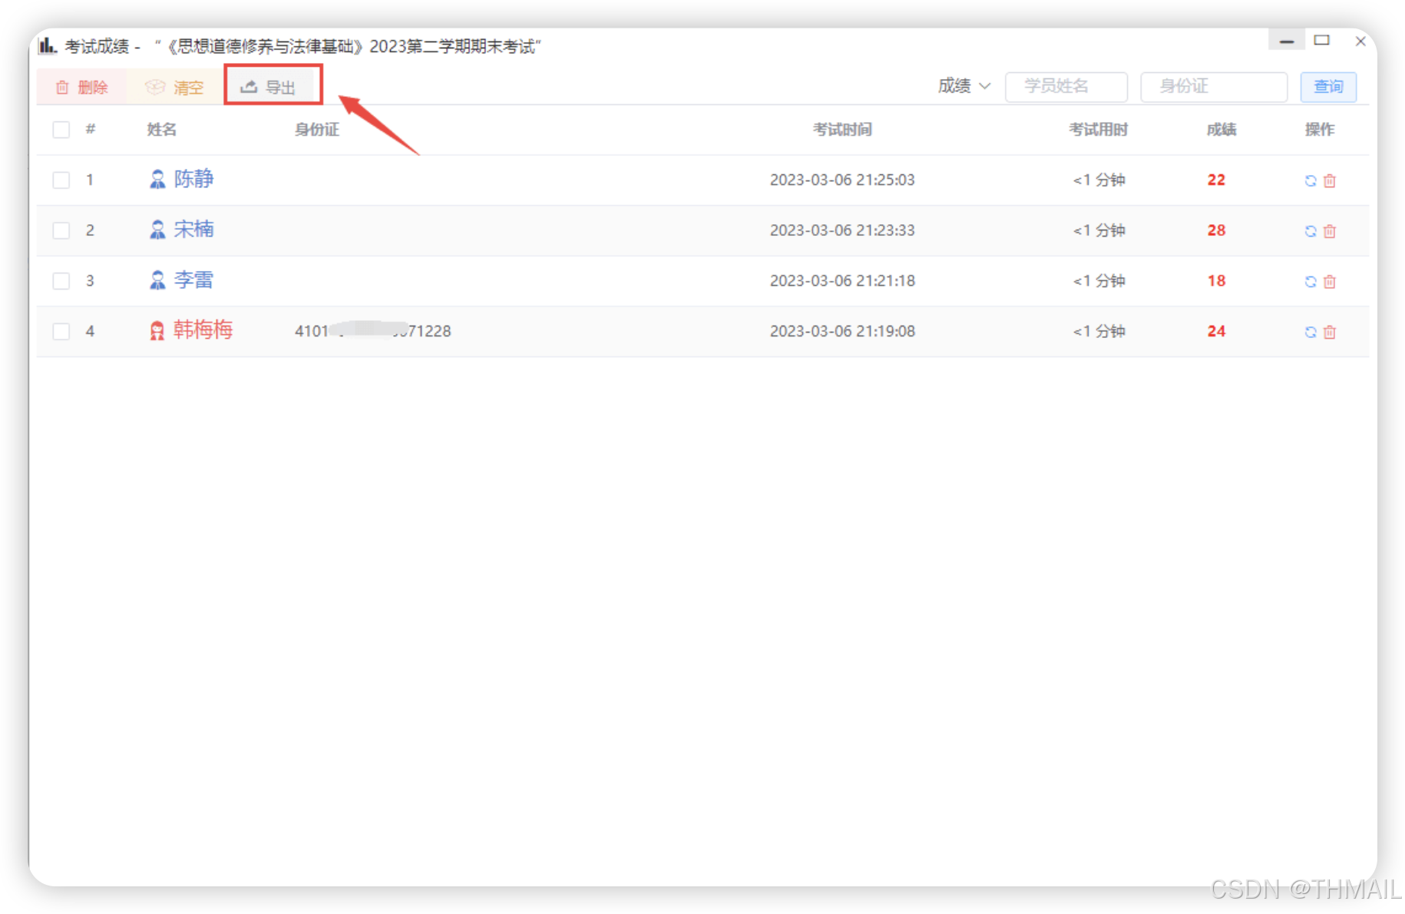
Task: Click the 身份证 column header
Action: [317, 129]
